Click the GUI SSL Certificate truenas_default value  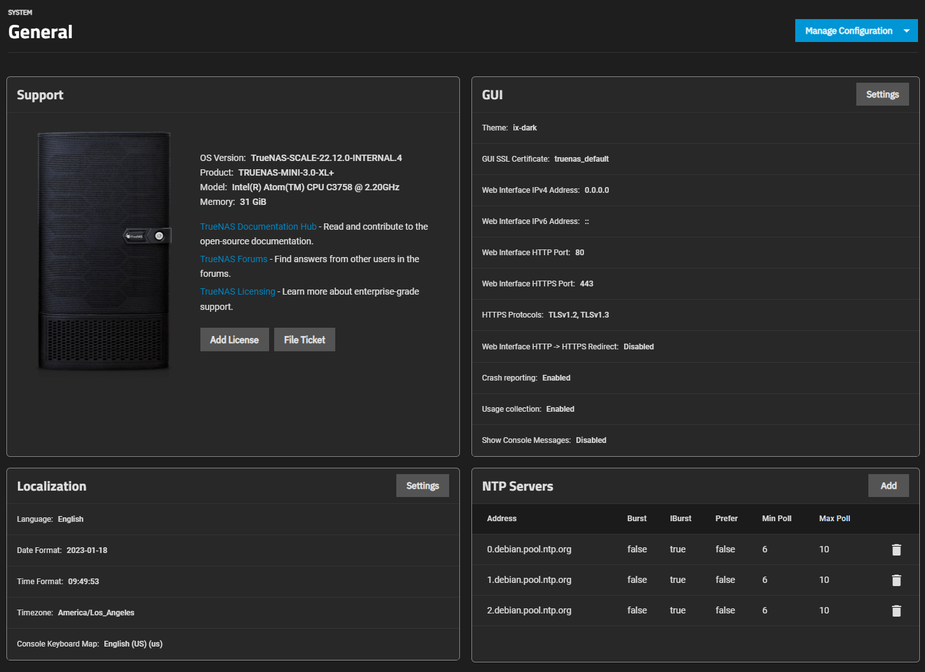click(581, 159)
